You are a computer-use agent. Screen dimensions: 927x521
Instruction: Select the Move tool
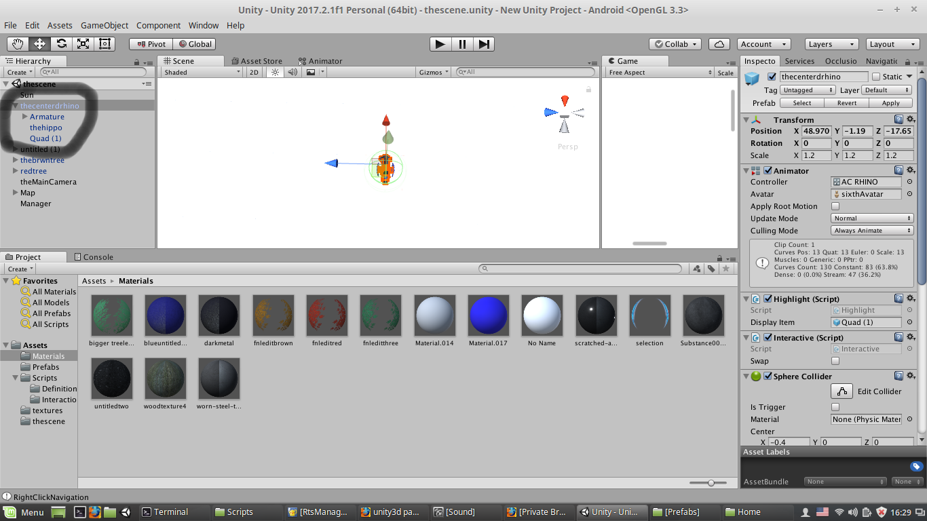click(40, 44)
